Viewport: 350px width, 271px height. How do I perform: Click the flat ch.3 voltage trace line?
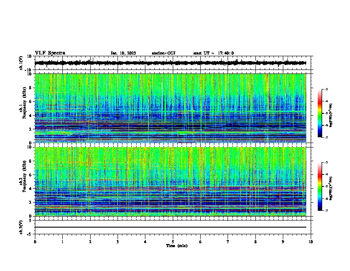tap(171, 227)
